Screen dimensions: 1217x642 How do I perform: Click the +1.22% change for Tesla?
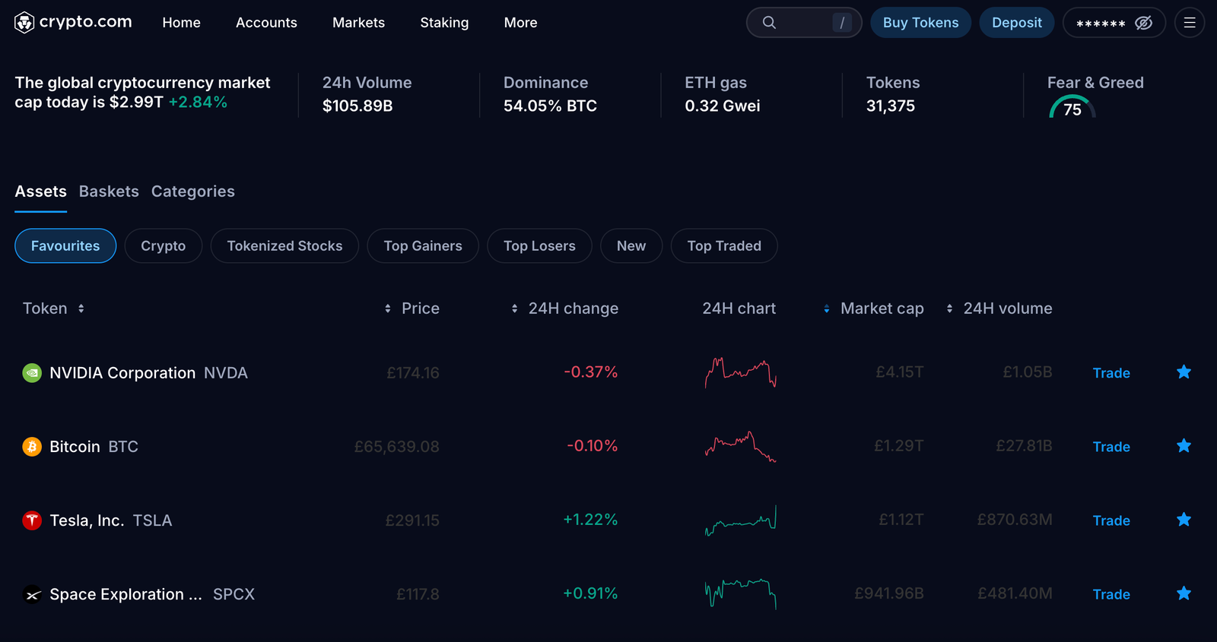tap(590, 520)
